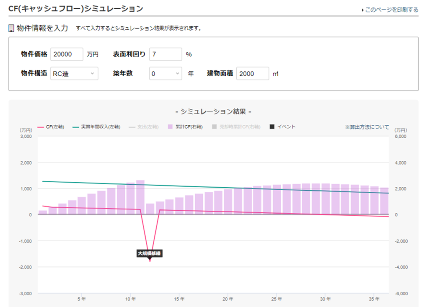Click the pink swatch of 累計CF legend

pyautogui.click(x=170, y=127)
